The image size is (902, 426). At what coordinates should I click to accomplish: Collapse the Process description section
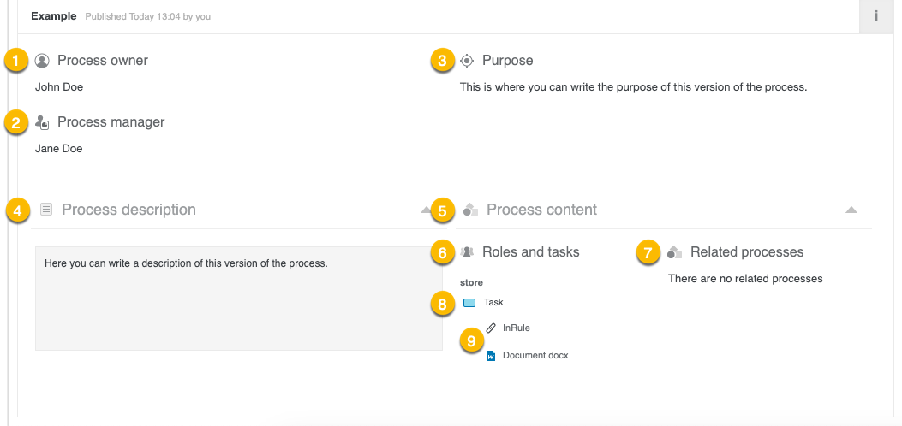pos(426,210)
